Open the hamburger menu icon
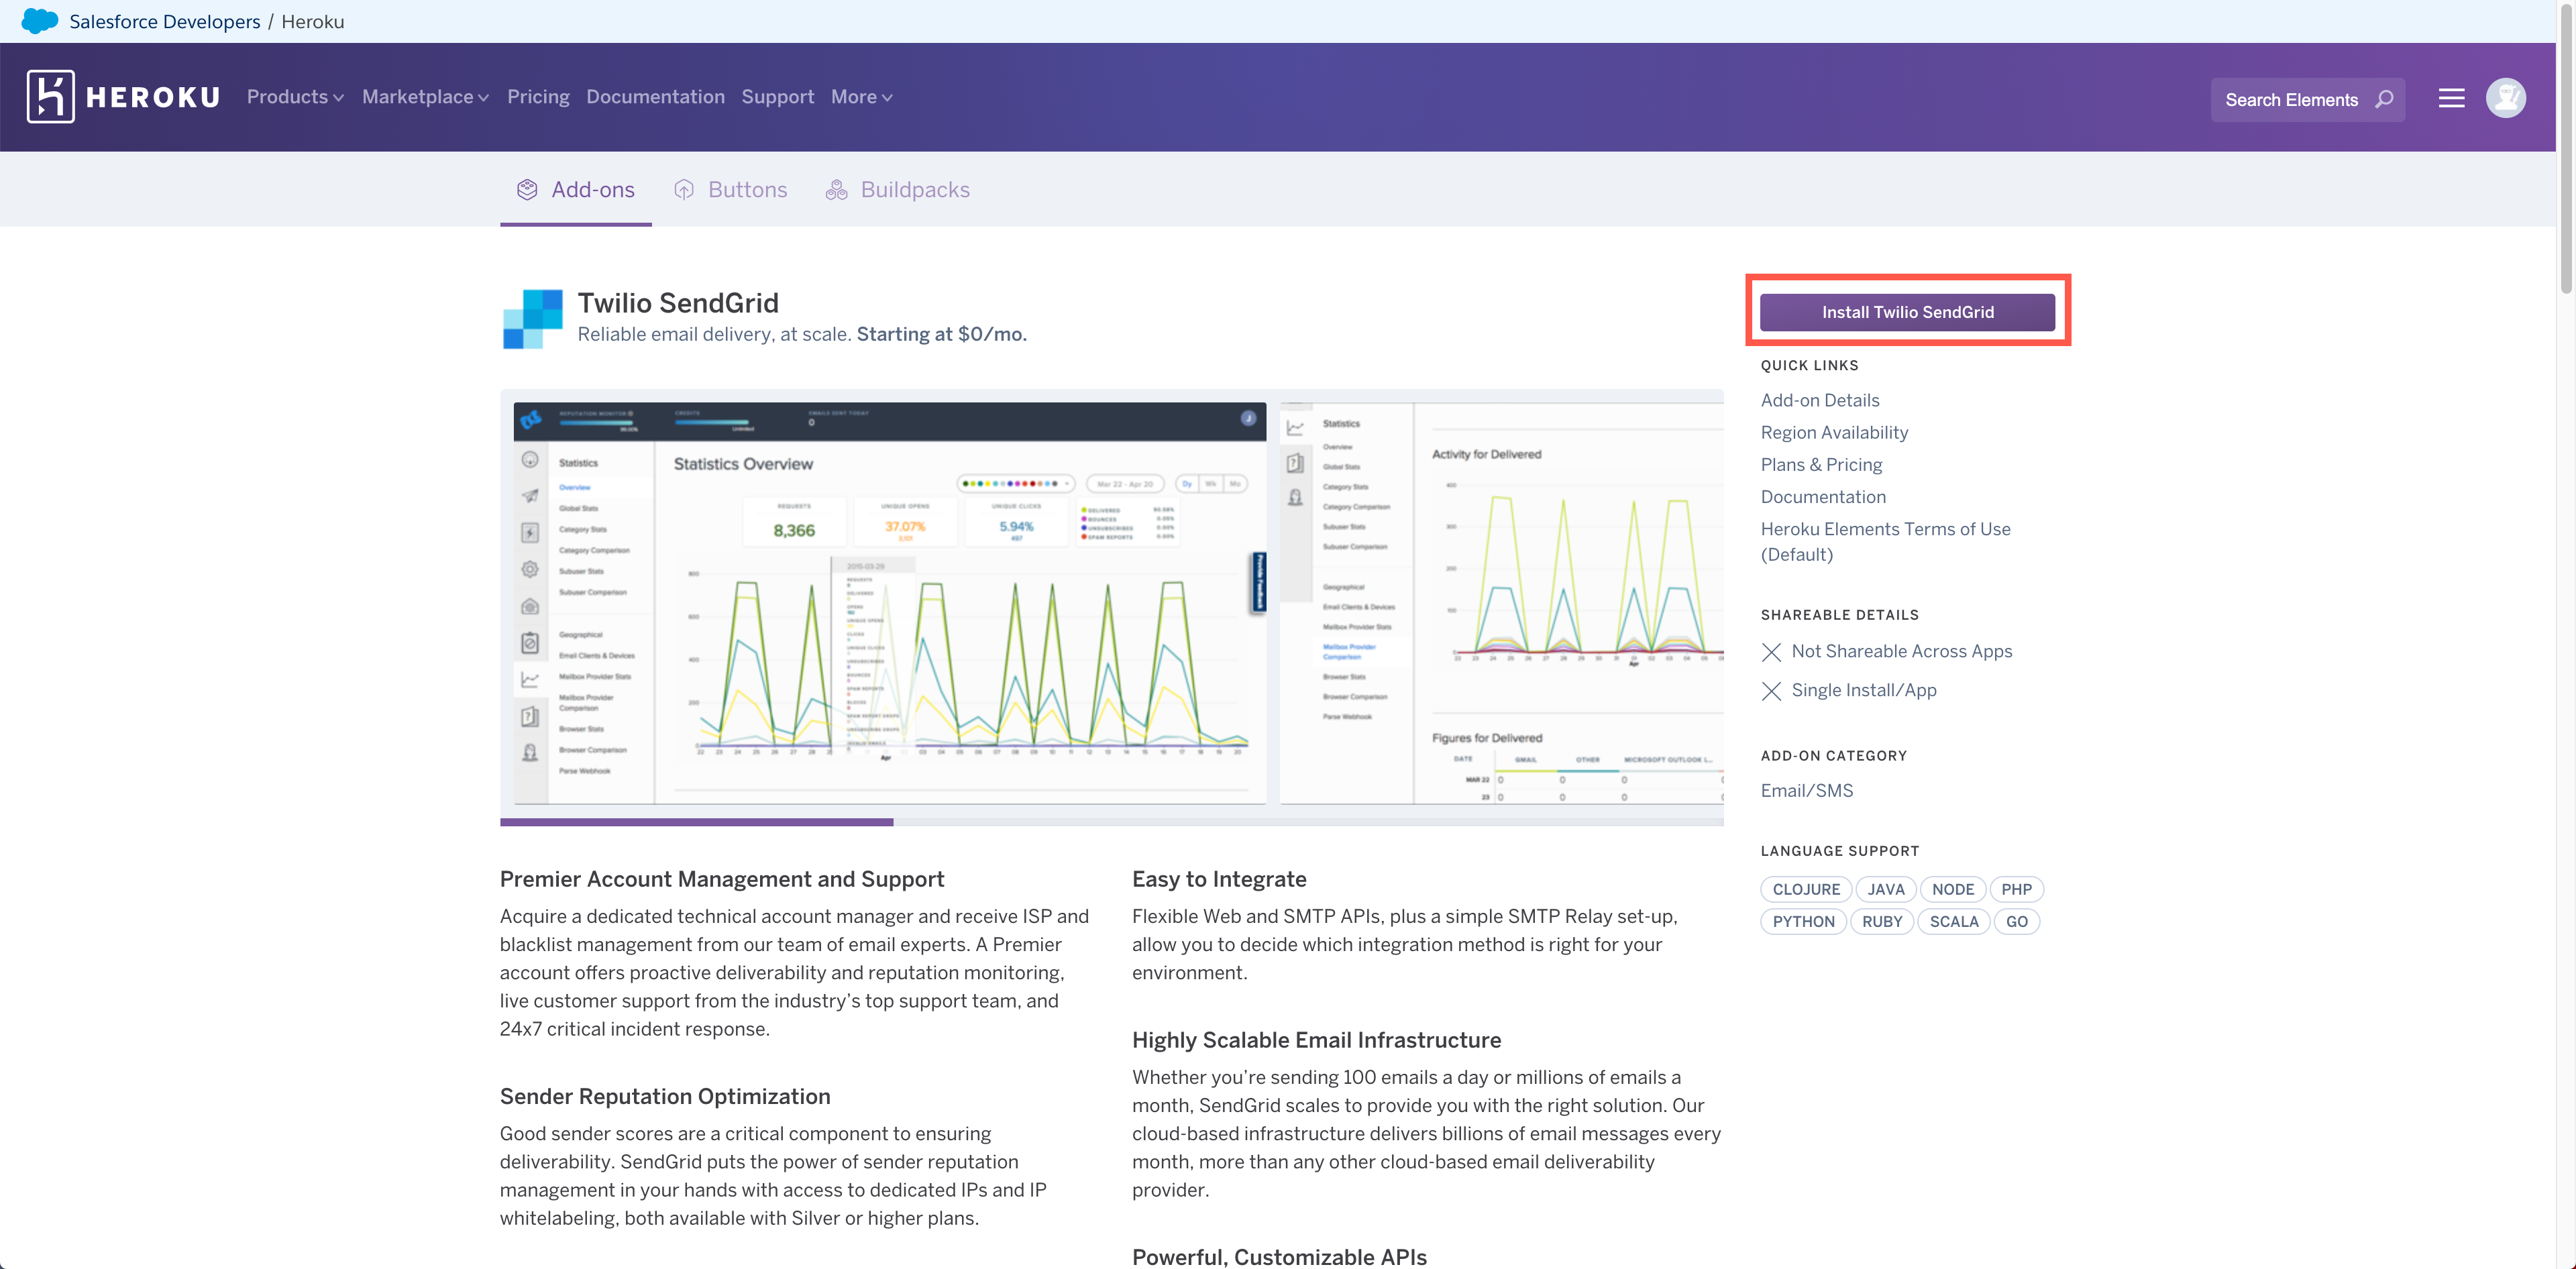Screen dimensions: 2576x1269 (2451, 98)
